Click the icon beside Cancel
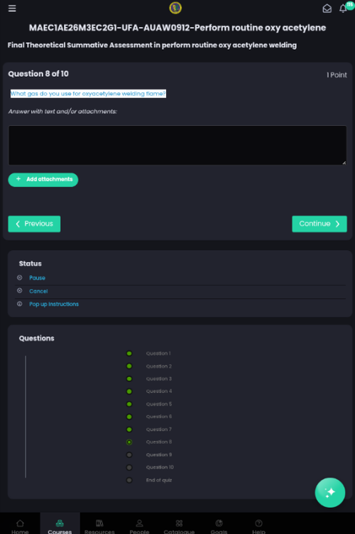355x534 pixels. point(20,291)
